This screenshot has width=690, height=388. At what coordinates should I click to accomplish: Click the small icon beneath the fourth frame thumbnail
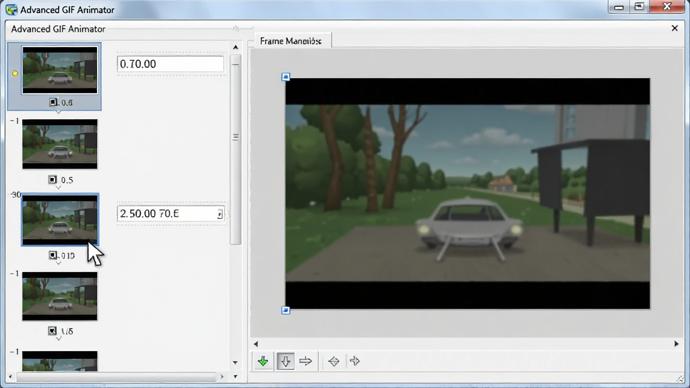[53, 331]
